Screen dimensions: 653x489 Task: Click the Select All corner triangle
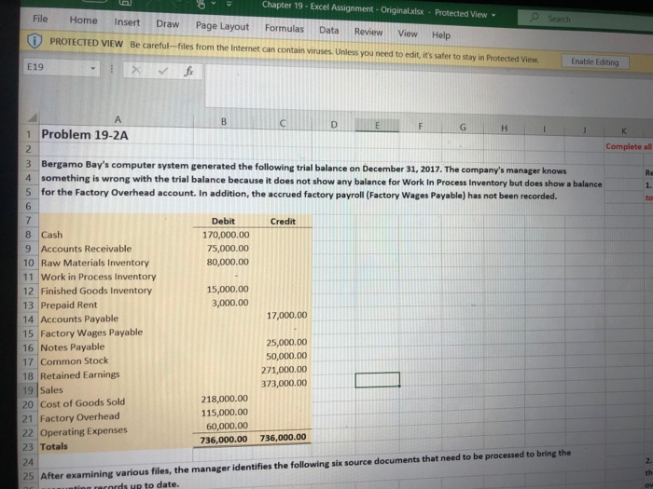[x=32, y=118]
